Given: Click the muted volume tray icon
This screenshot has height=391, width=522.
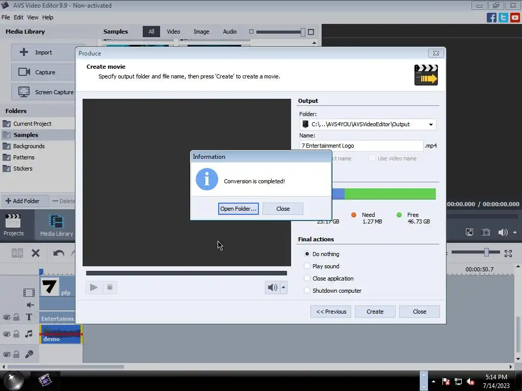Looking at the screenshot, I should click(470, 382).
